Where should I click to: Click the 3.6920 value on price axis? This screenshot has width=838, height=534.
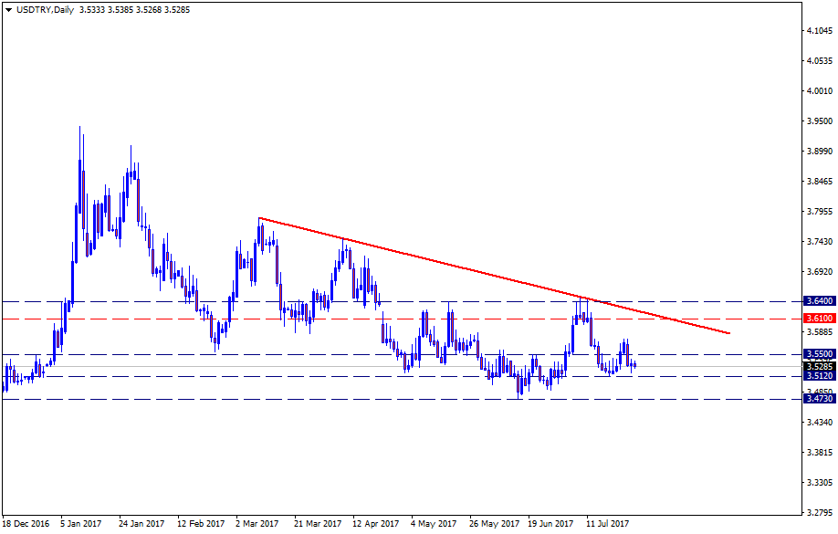click(x=818, y=272)
